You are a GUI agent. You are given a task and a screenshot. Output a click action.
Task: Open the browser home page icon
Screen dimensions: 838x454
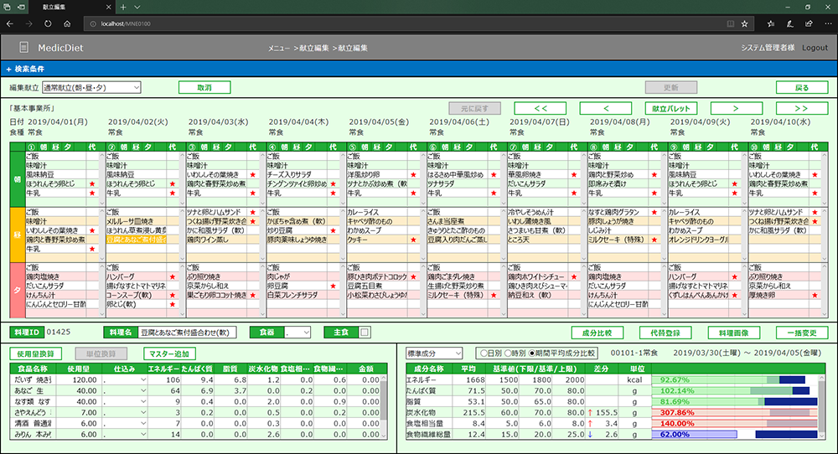tap(67, 23)
